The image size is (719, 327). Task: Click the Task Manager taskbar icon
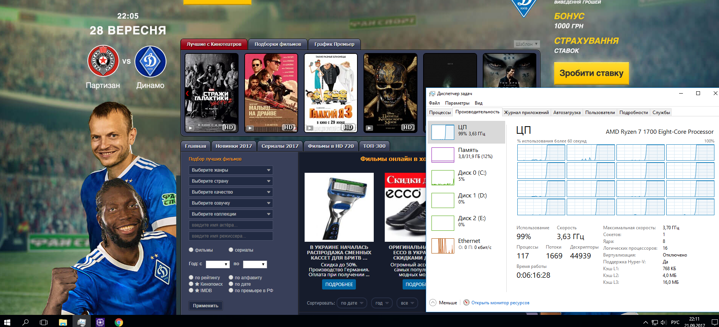pos(81,322)
